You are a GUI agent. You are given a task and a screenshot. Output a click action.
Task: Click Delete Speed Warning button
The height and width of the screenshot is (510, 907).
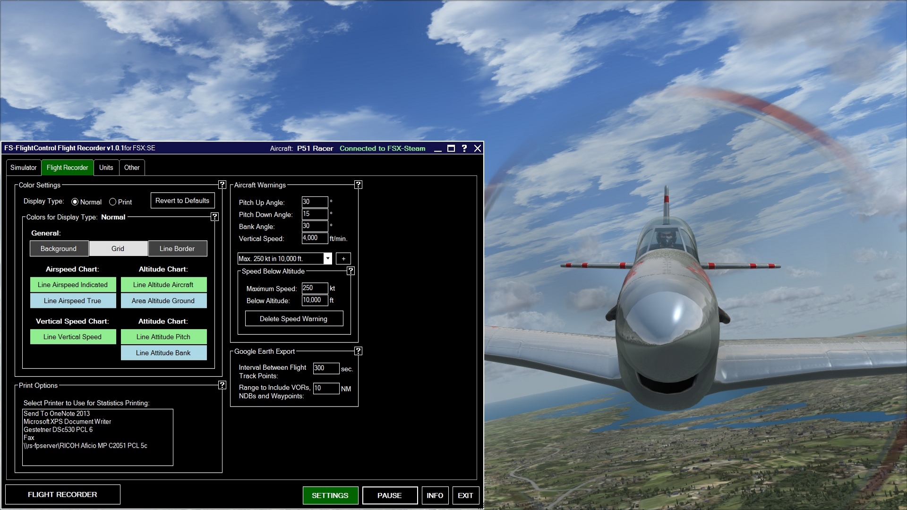pos(293,318)
